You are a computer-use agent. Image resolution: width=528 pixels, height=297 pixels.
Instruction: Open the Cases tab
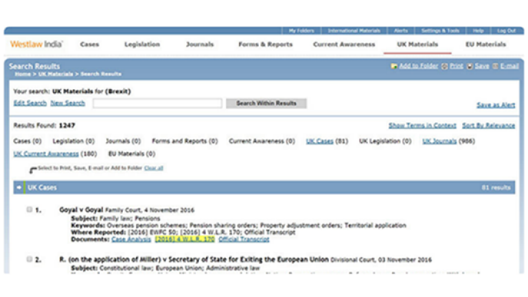[x=89, y=45]
